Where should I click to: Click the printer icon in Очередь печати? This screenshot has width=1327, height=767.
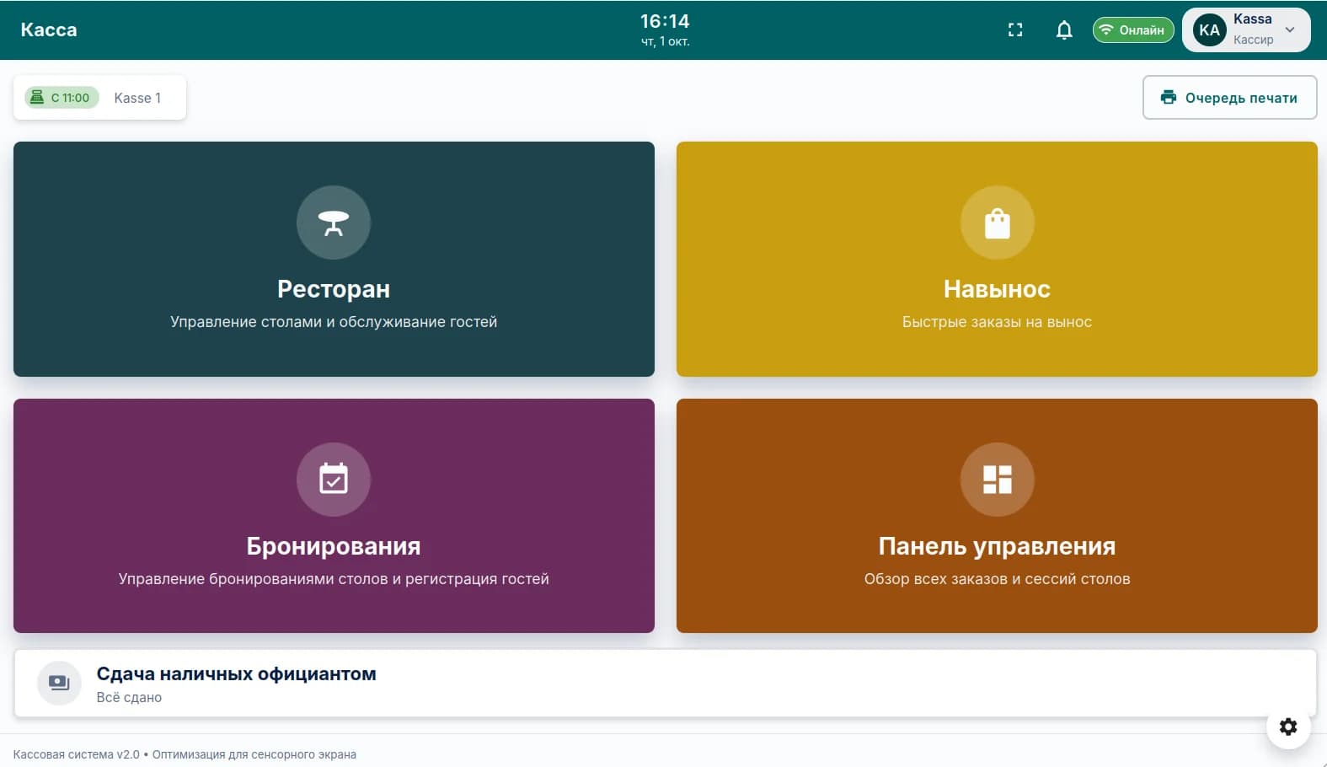(1169, 98)
